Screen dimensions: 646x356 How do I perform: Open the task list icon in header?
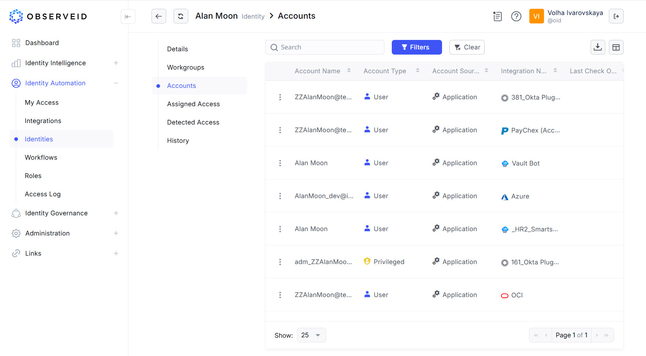pyautogui.click(x=497, y=16)
